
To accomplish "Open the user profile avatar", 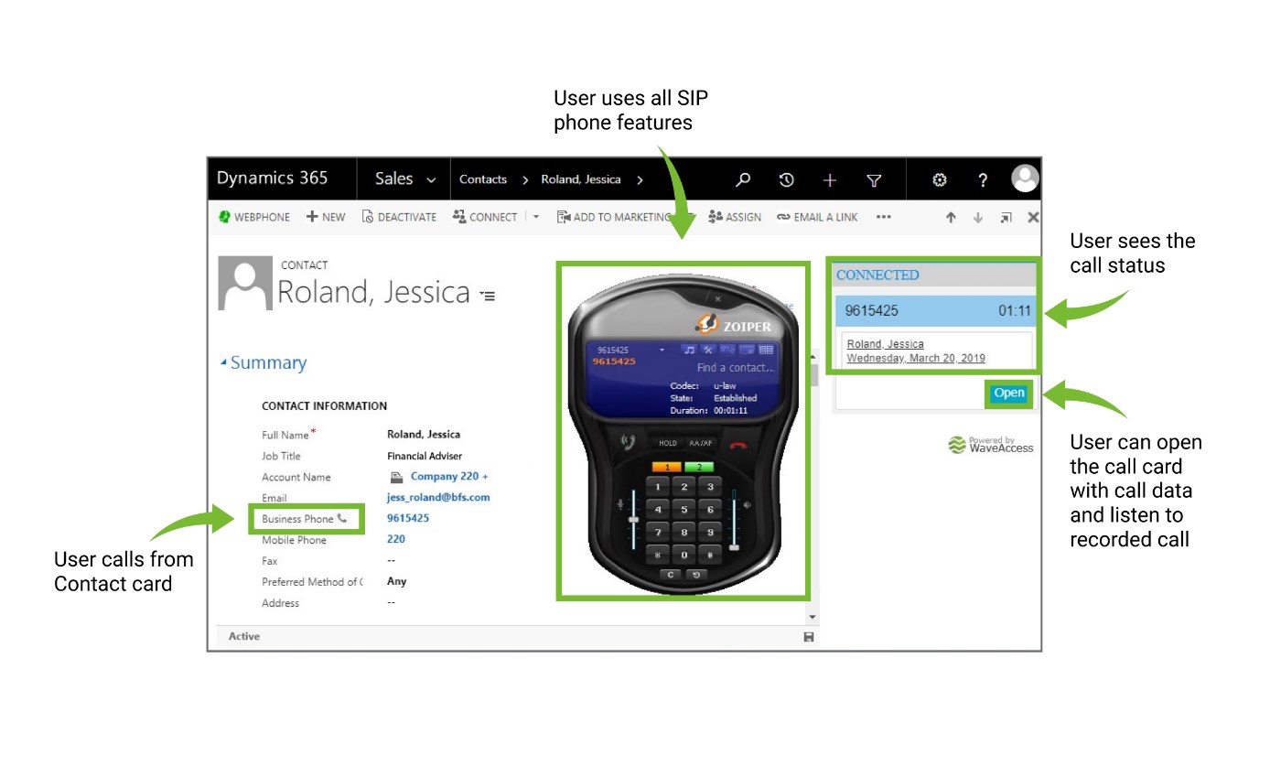I will tap(1026, 178).
